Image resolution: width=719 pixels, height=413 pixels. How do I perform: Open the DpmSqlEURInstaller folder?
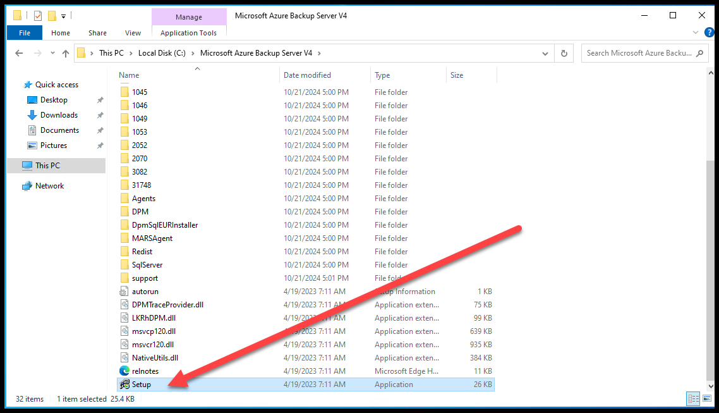(165, 225)
